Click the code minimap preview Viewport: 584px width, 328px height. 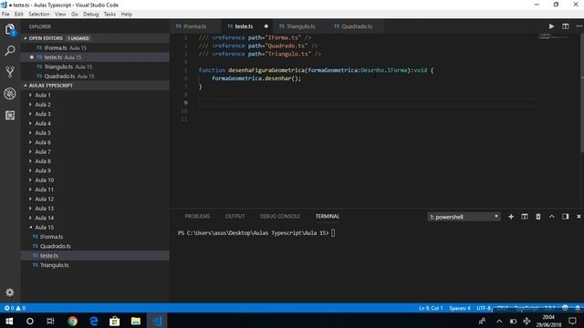(x=552, y=36)
